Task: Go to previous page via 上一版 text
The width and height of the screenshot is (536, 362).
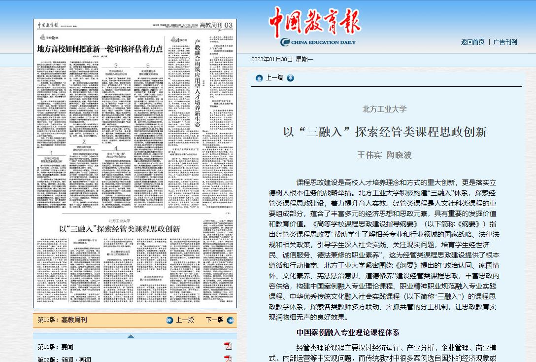Action: click(x=185, y=320)
